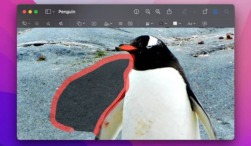Open the Adjust Color sliders tool
251x146 pixels.
pos(121,24)
